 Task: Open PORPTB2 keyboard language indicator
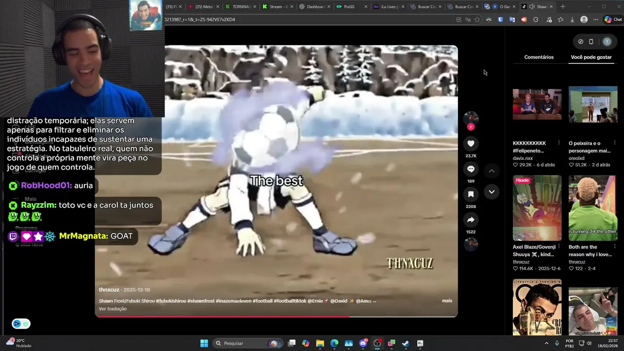click(x=569, y=343)
